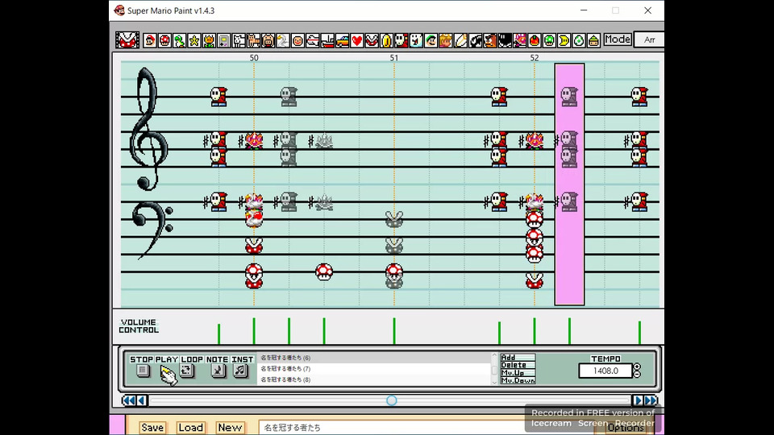
Task: Select the Mario instrument icon
Action: click(150, 40)
